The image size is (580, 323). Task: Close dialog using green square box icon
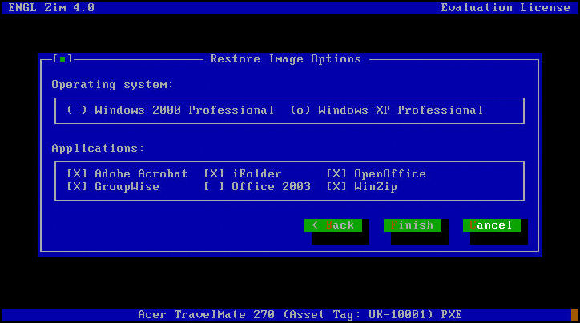click(62, 58)
